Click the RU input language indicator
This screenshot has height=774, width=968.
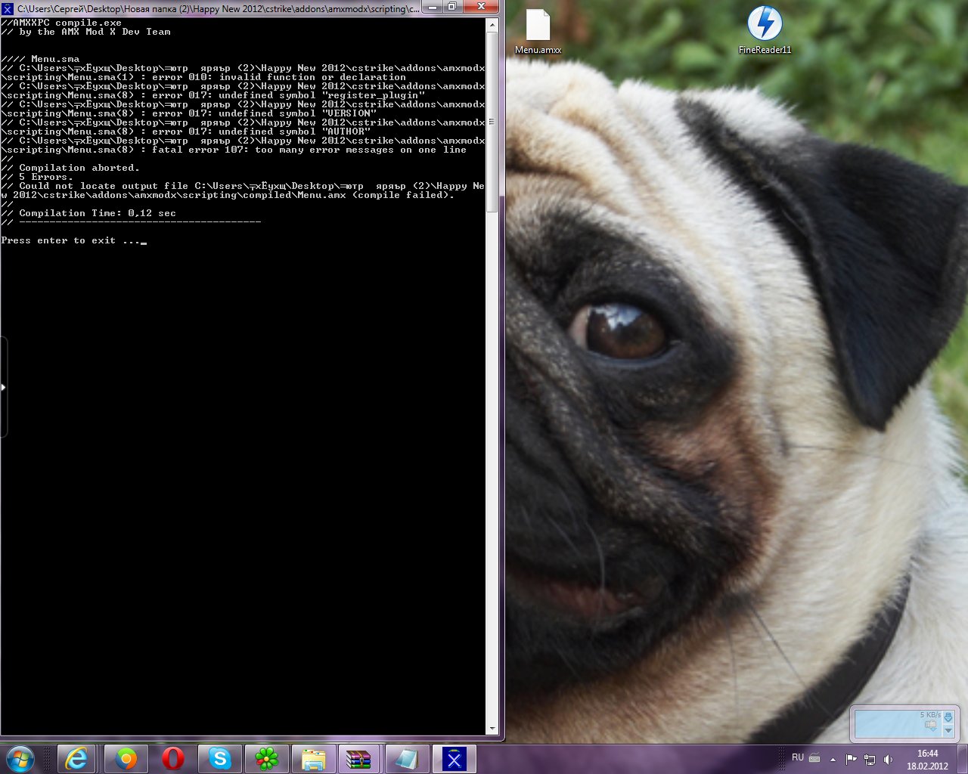798,757
